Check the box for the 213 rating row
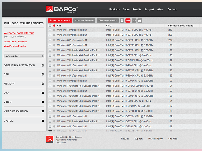202x151 pixels. (x=50, y=30)
